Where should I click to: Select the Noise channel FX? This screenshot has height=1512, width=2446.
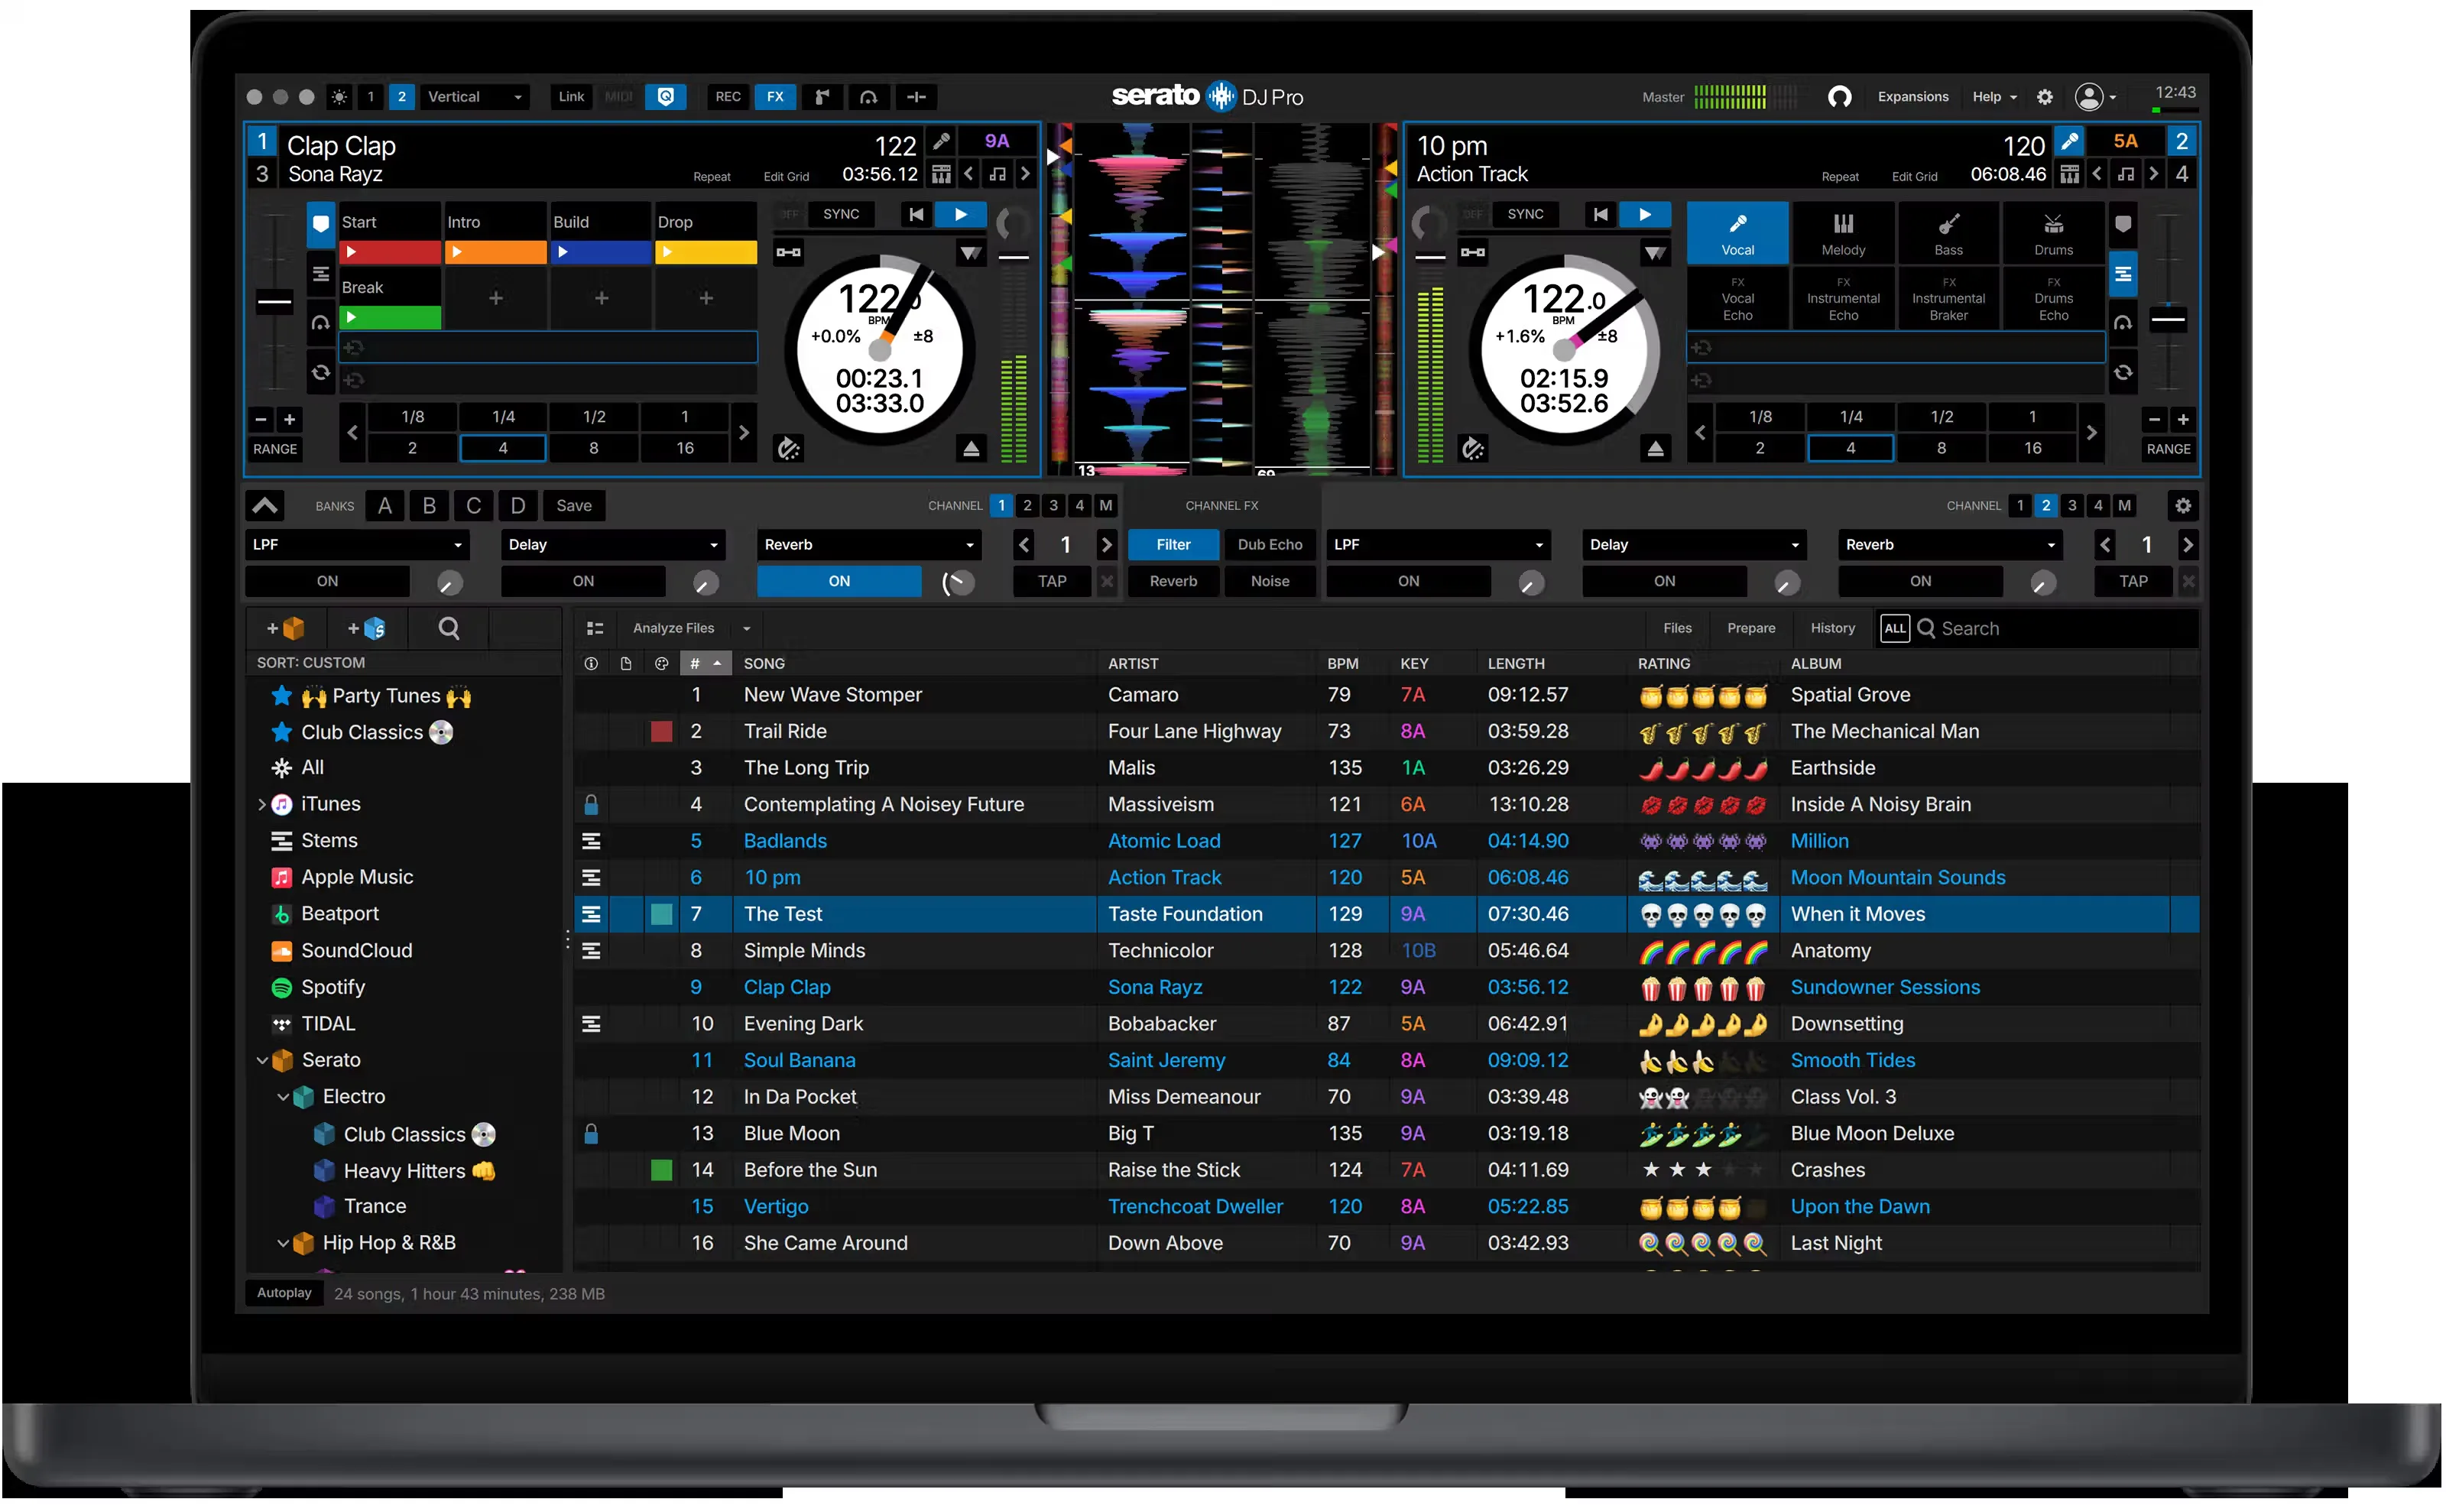(x=1269, y=581)
